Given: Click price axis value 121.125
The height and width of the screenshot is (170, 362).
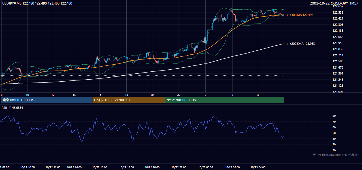Looking at the screenshot, I should 338,86.
